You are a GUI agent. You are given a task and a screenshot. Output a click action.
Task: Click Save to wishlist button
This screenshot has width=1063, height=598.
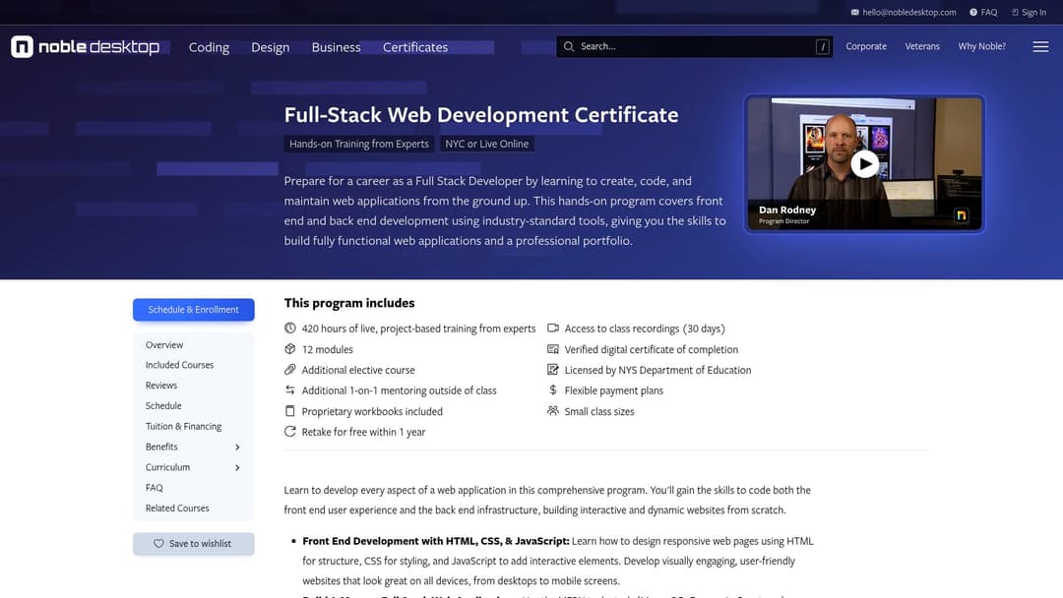pyautogui.click(x=193, y=543)
